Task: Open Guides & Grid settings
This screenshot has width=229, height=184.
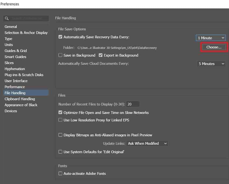Action: pyautogui.click(x=16, y=51)
